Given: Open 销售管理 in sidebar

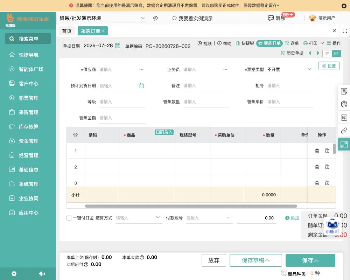Looking at the screenshot, I should [28, 98].
